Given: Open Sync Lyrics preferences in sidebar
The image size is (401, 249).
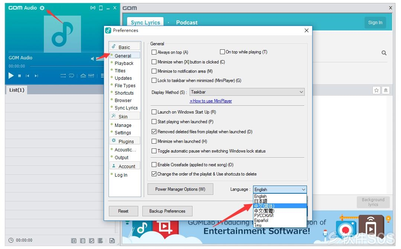Looking at the screenshot, I should [126, 108].
